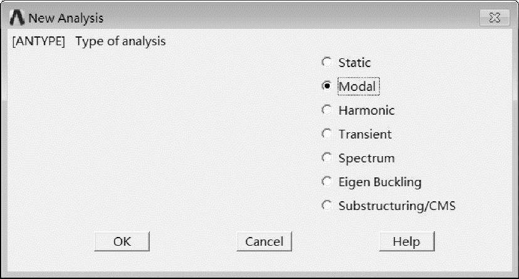Click the Cancel button
The width and height of the screenshot is (519, 279).
(264, 241)
